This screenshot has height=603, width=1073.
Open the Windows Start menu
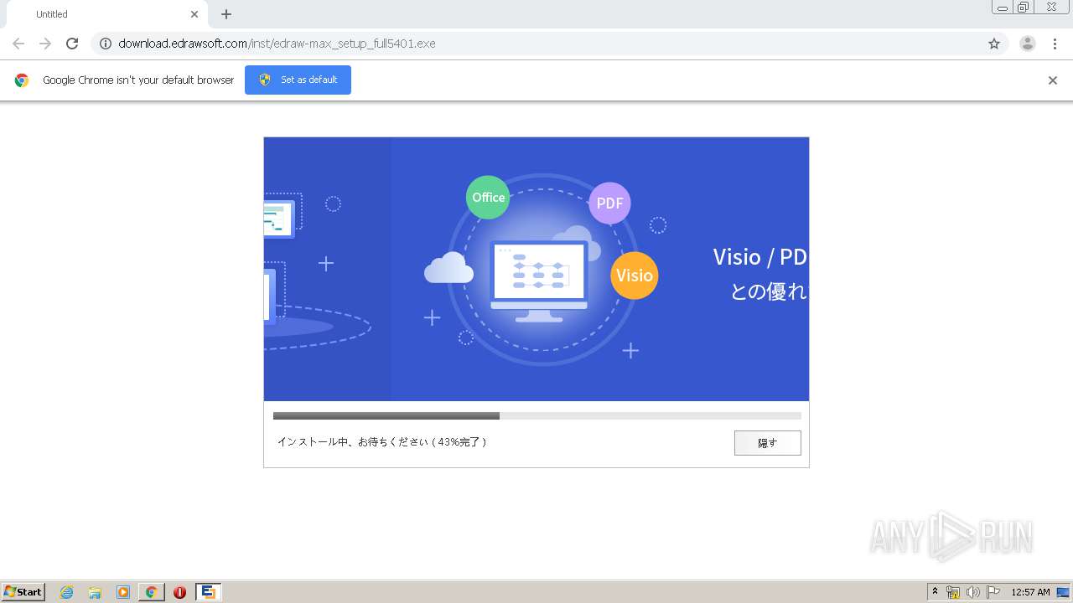point(23,591)
